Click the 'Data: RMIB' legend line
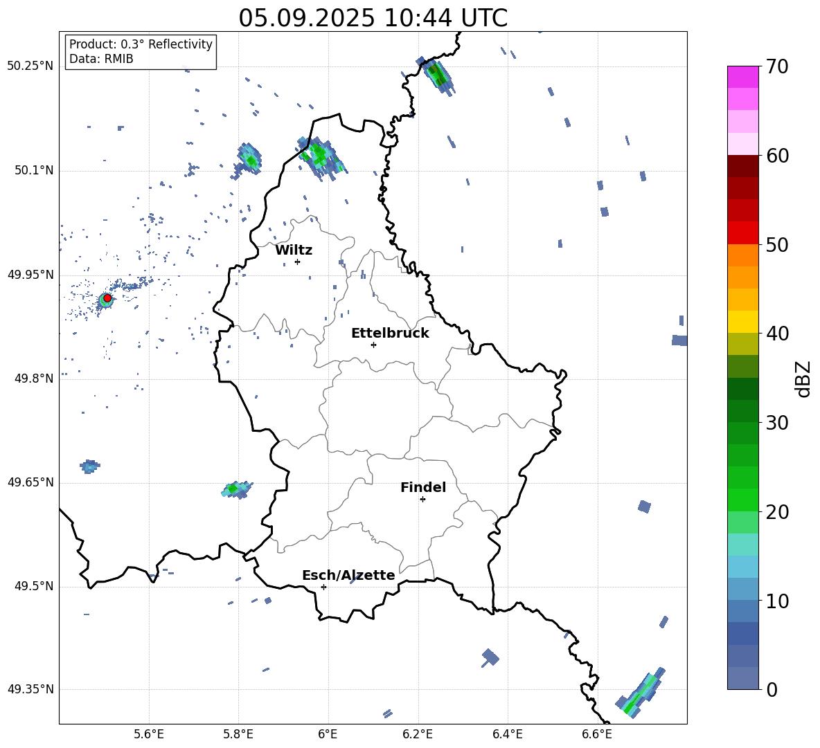Screen dimensions: 820x748 101,59
